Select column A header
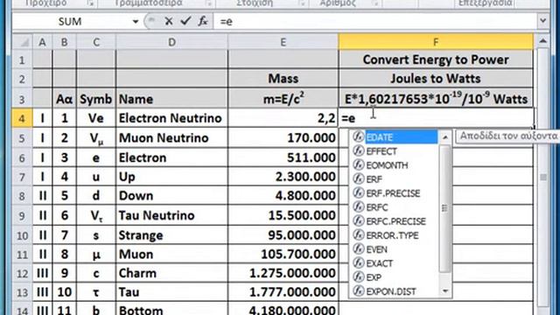Screen dimensions: 560x315 point(42,42)
